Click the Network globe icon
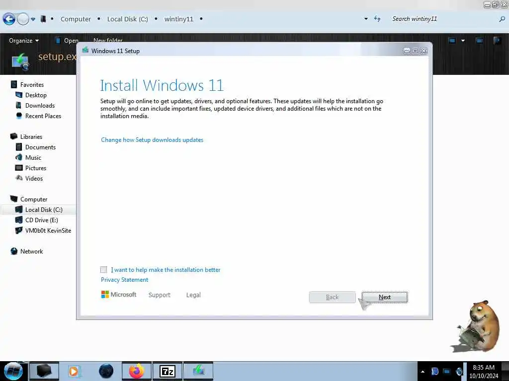The image size is (509, 381). click(x=14, y=252)
